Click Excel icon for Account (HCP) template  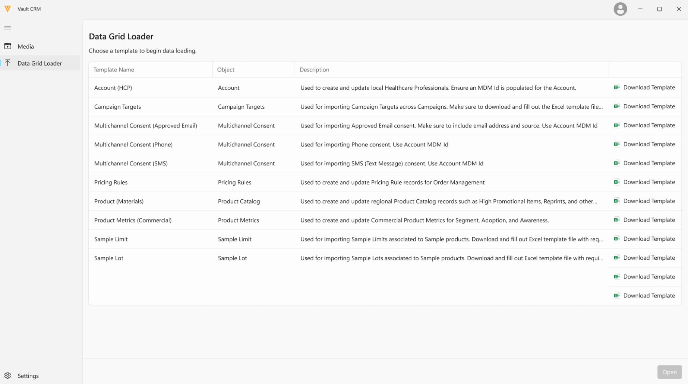pos(617,88)
